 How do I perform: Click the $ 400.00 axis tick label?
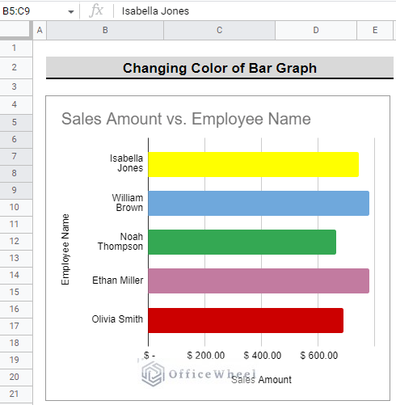point(263,356)
